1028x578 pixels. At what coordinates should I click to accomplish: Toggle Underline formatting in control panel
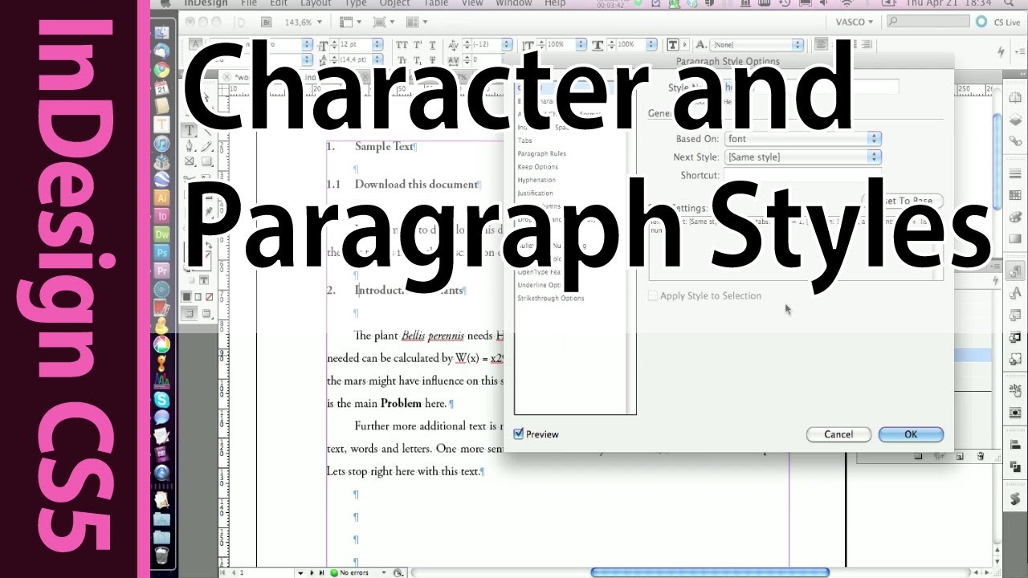point(432,45)
